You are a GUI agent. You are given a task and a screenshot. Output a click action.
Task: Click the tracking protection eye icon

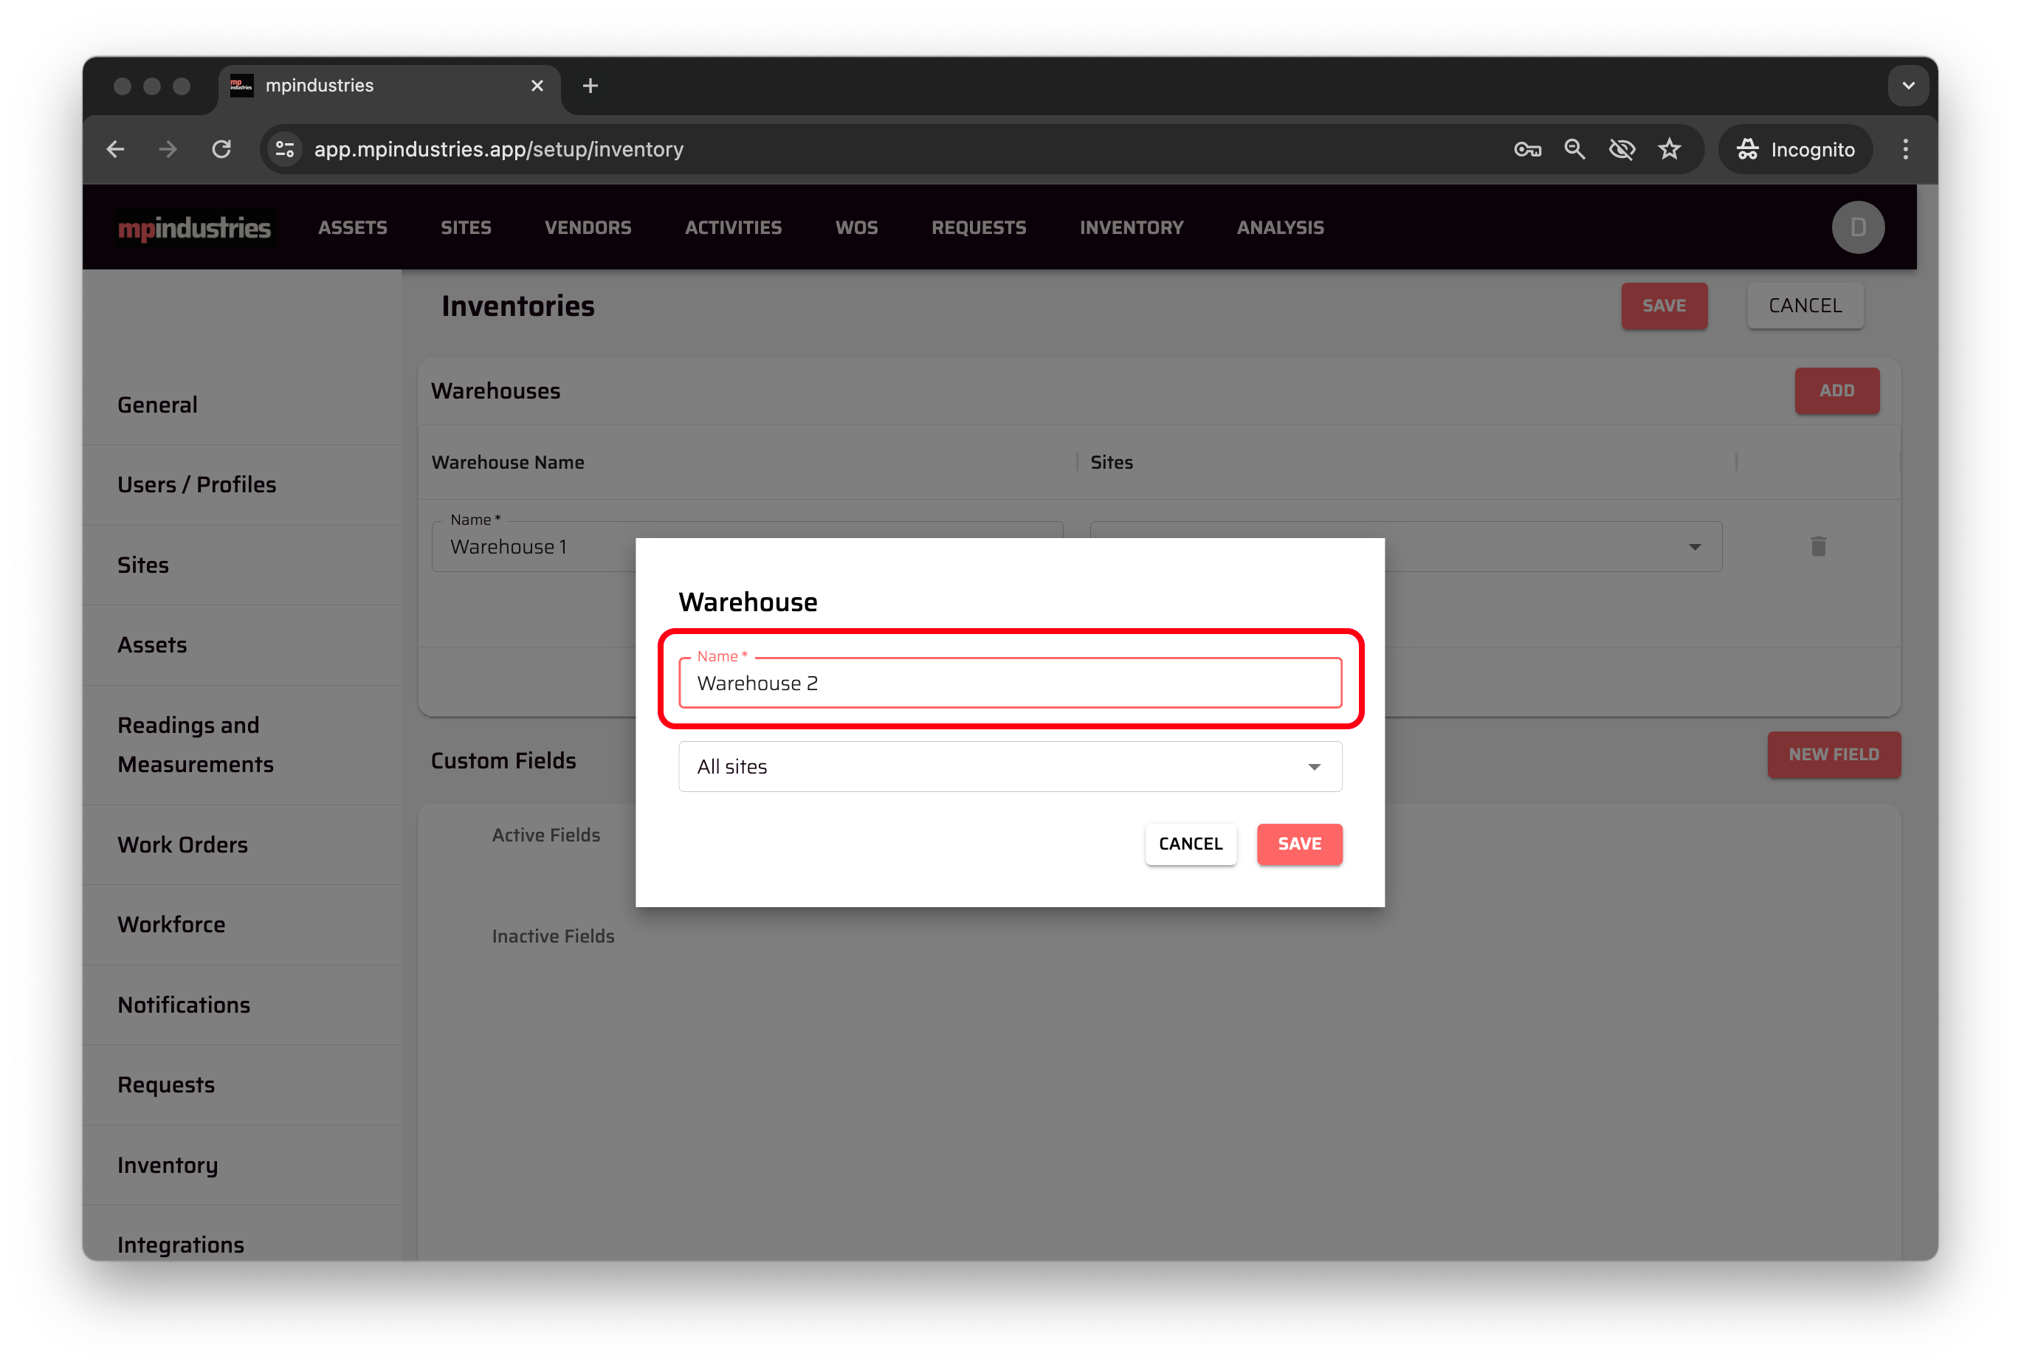pos(1621,150)
